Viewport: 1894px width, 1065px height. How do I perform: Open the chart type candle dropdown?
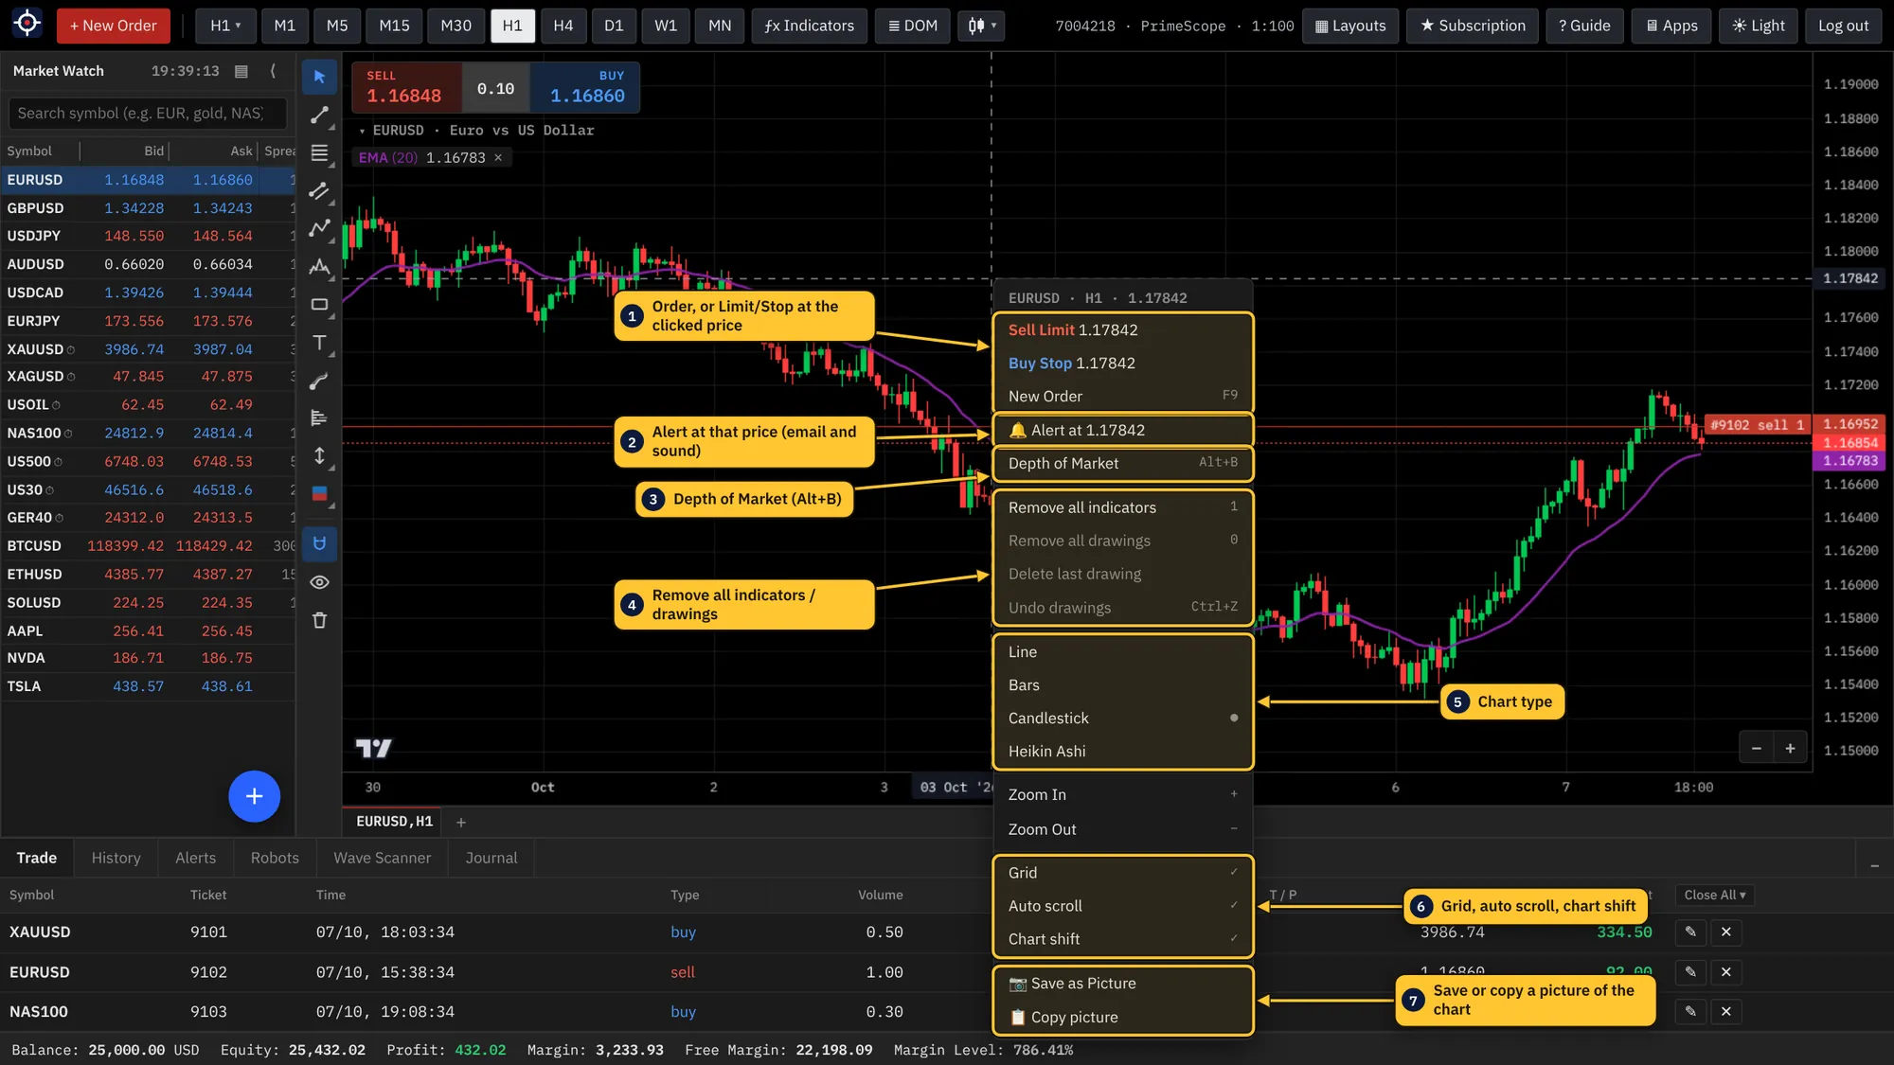pos(981,26)
